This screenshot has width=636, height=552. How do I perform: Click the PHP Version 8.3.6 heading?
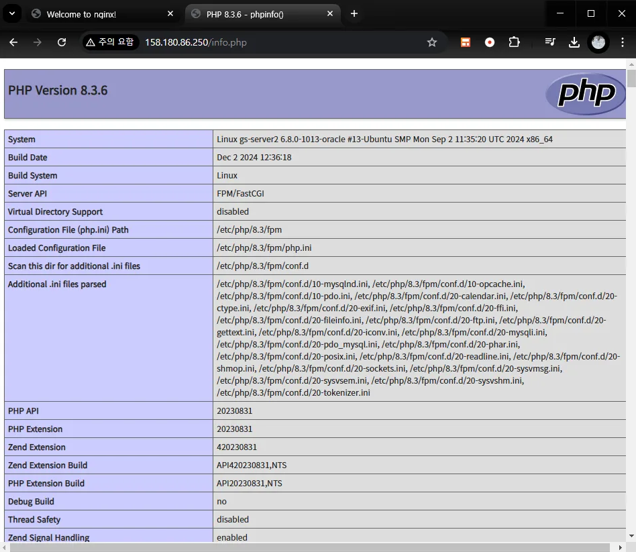(58, 91)
